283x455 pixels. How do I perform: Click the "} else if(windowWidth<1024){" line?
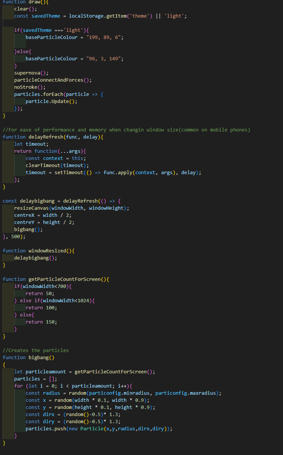pos(54,301)
